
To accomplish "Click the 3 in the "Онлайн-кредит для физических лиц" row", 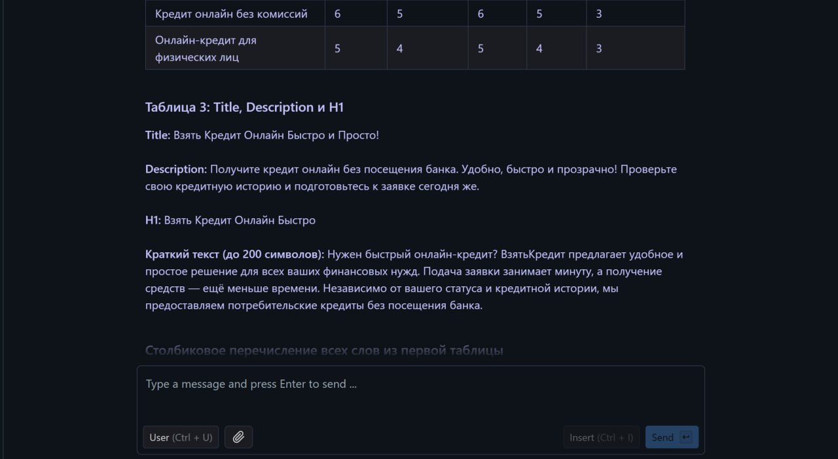I will tap(598, 48).
